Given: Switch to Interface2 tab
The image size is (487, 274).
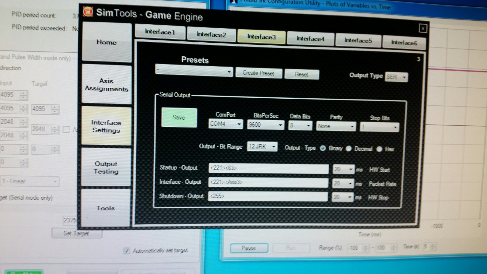Looking at the screenshot, I should point(211,34).
